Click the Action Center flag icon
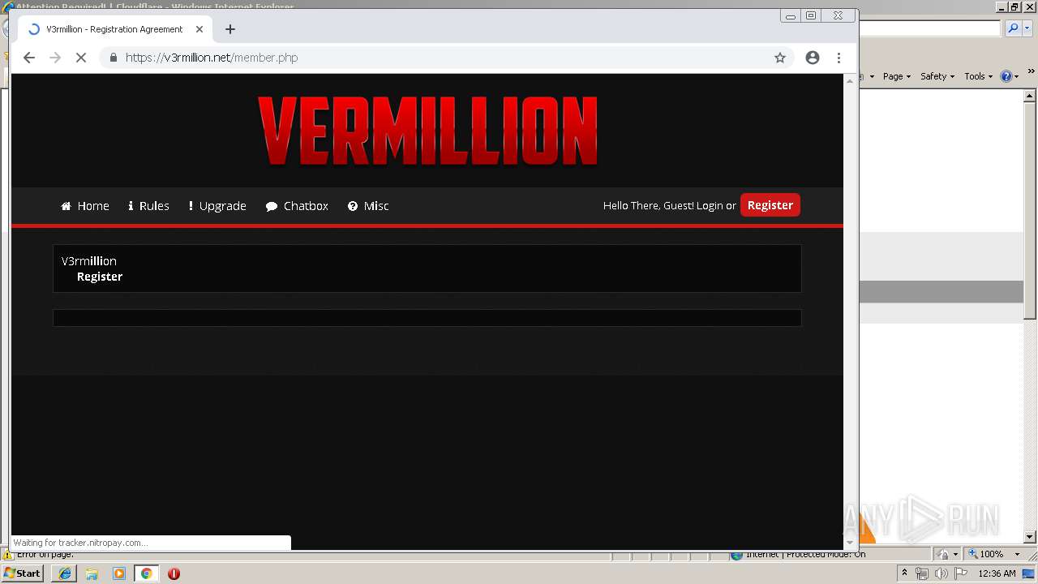 click(x=960, y=573)
